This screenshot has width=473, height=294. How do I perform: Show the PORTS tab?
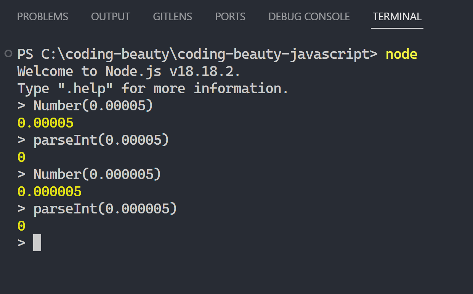[x=230, y=17]
